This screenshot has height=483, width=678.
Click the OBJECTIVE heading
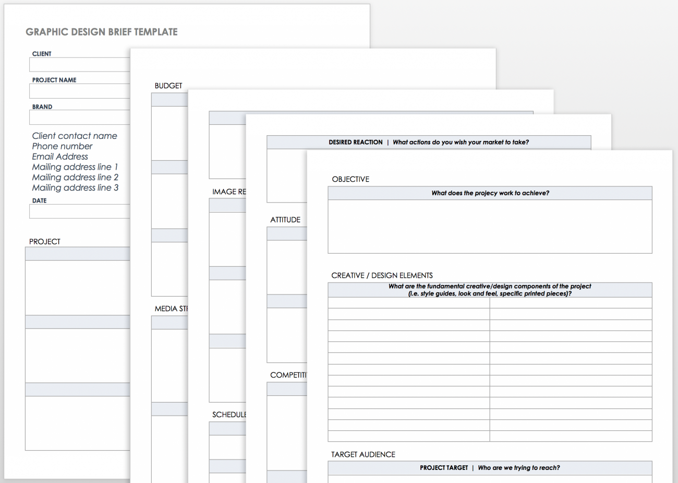click(x=350, y=179)
